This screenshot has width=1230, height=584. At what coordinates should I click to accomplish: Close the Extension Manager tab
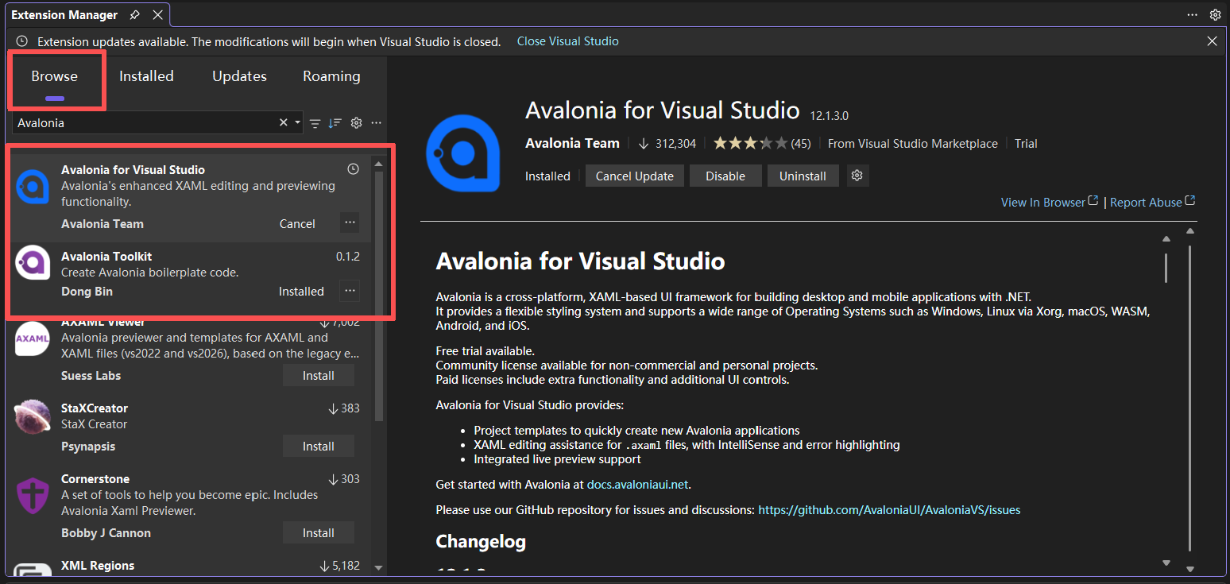(157, 15)
